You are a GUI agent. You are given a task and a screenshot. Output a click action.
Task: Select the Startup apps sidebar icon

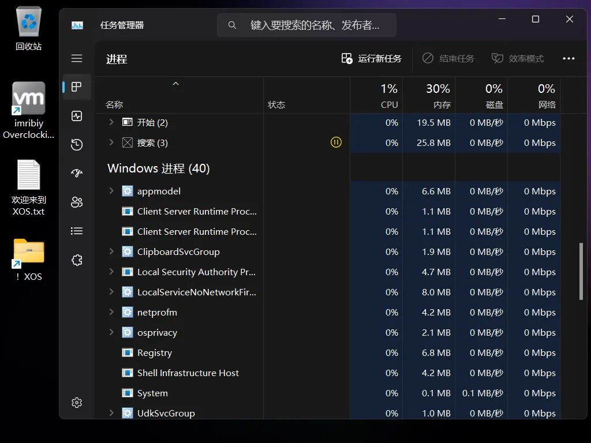pyautogui.click(x=77, y=173)
